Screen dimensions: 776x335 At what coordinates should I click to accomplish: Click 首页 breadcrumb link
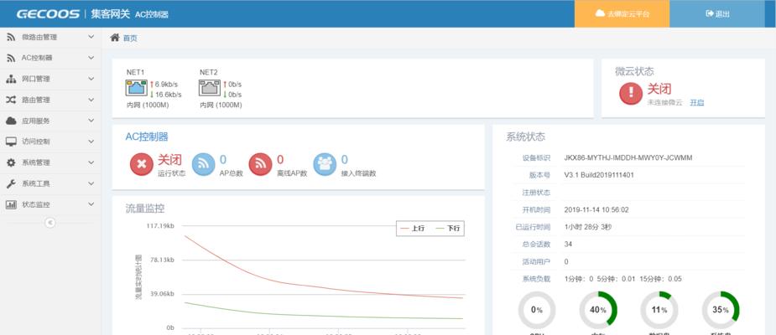click(130, 38)
